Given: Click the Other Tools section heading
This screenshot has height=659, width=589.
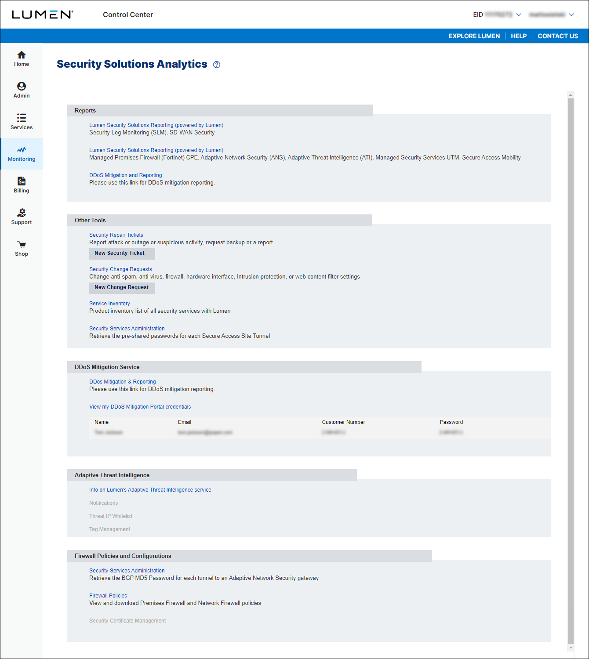Looking at the screenshot, I should coord(90,221).
